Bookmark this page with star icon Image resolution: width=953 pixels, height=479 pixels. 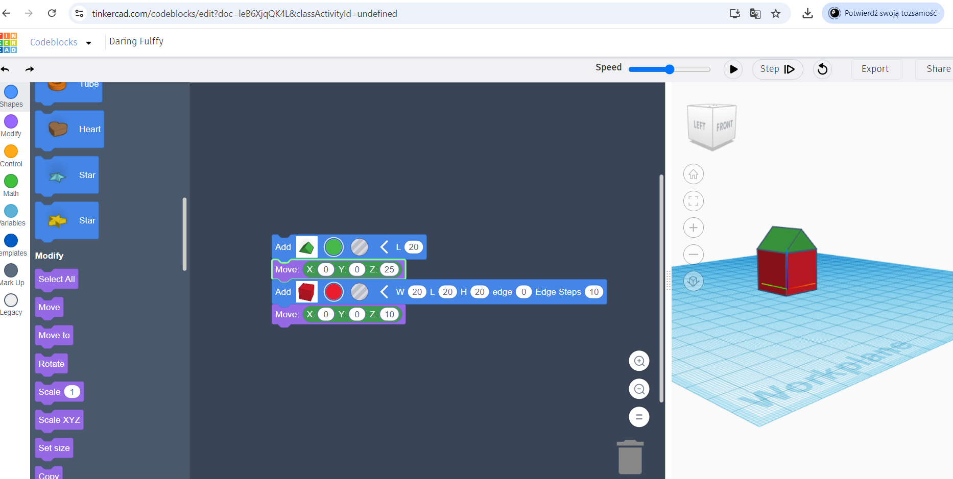pos(776,14)
